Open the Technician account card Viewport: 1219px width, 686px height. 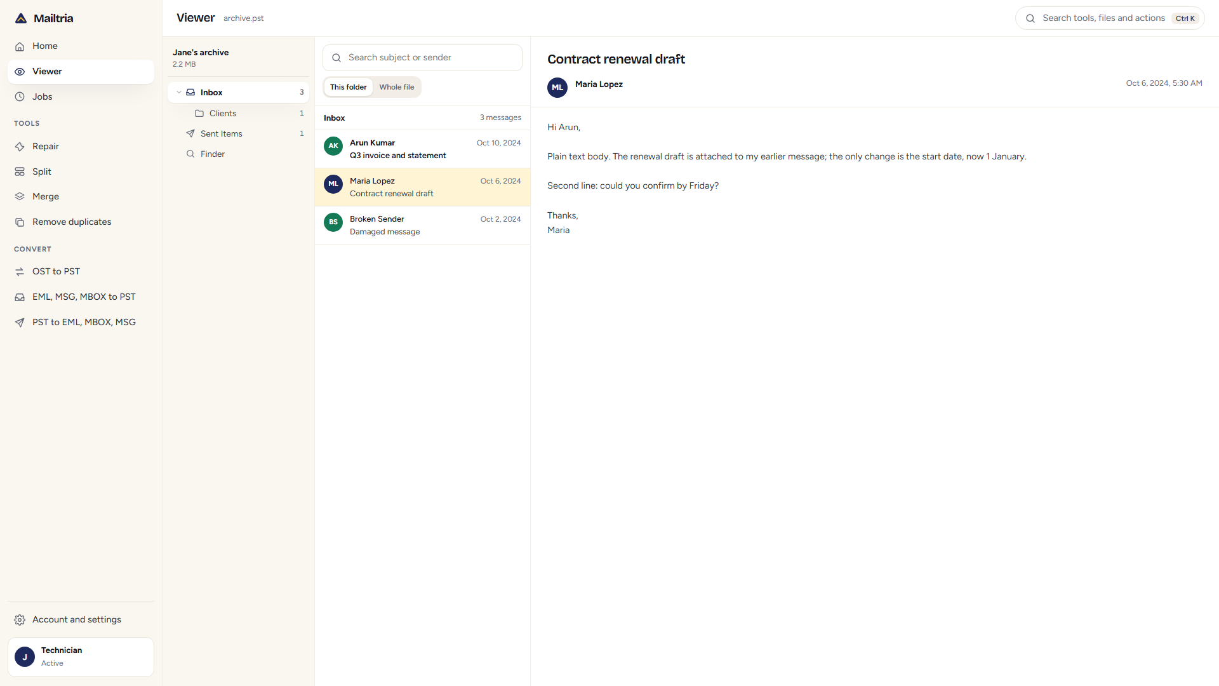click(x=81, y=657)
